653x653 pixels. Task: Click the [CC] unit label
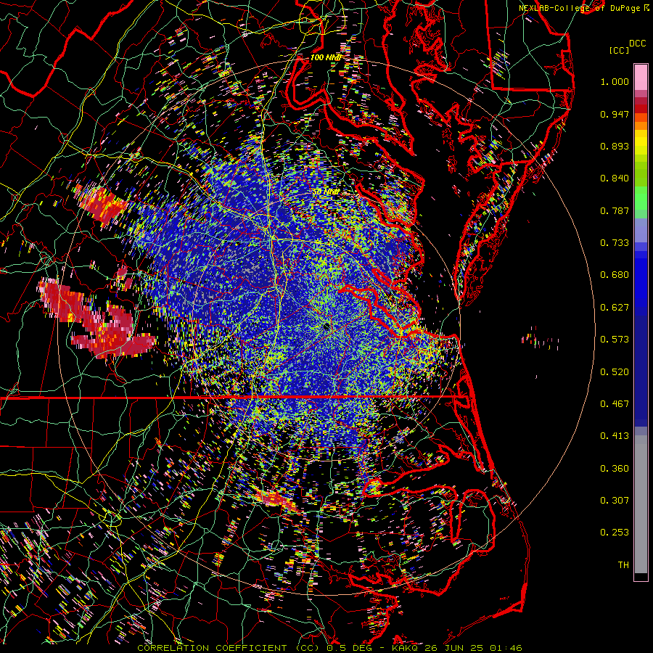(619, 50)
